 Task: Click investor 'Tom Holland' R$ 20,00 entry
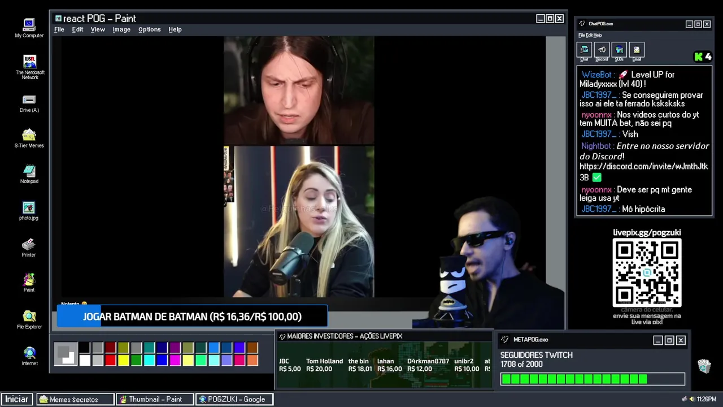pyautogui.click(x=324, y=365)
